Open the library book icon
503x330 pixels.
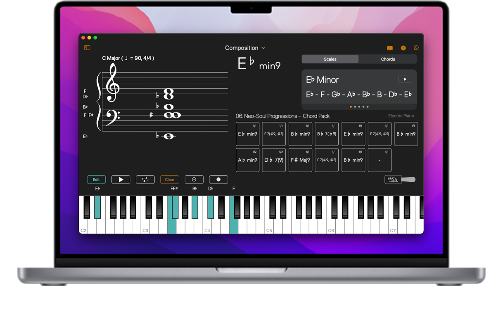(x=389, y=48)
